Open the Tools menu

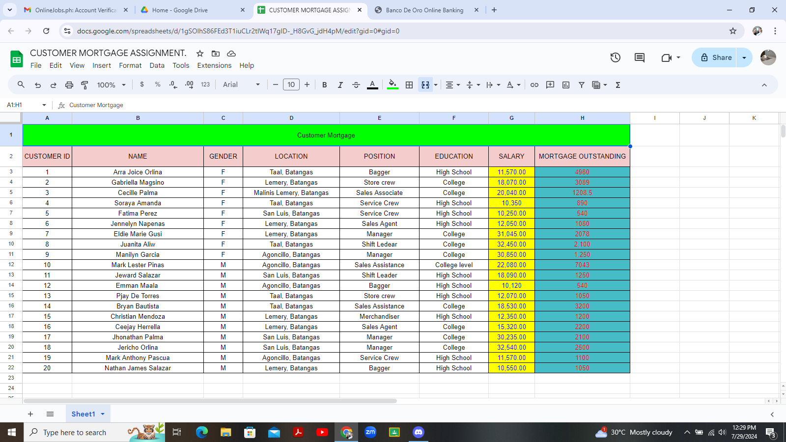click(x=181, y=65)
